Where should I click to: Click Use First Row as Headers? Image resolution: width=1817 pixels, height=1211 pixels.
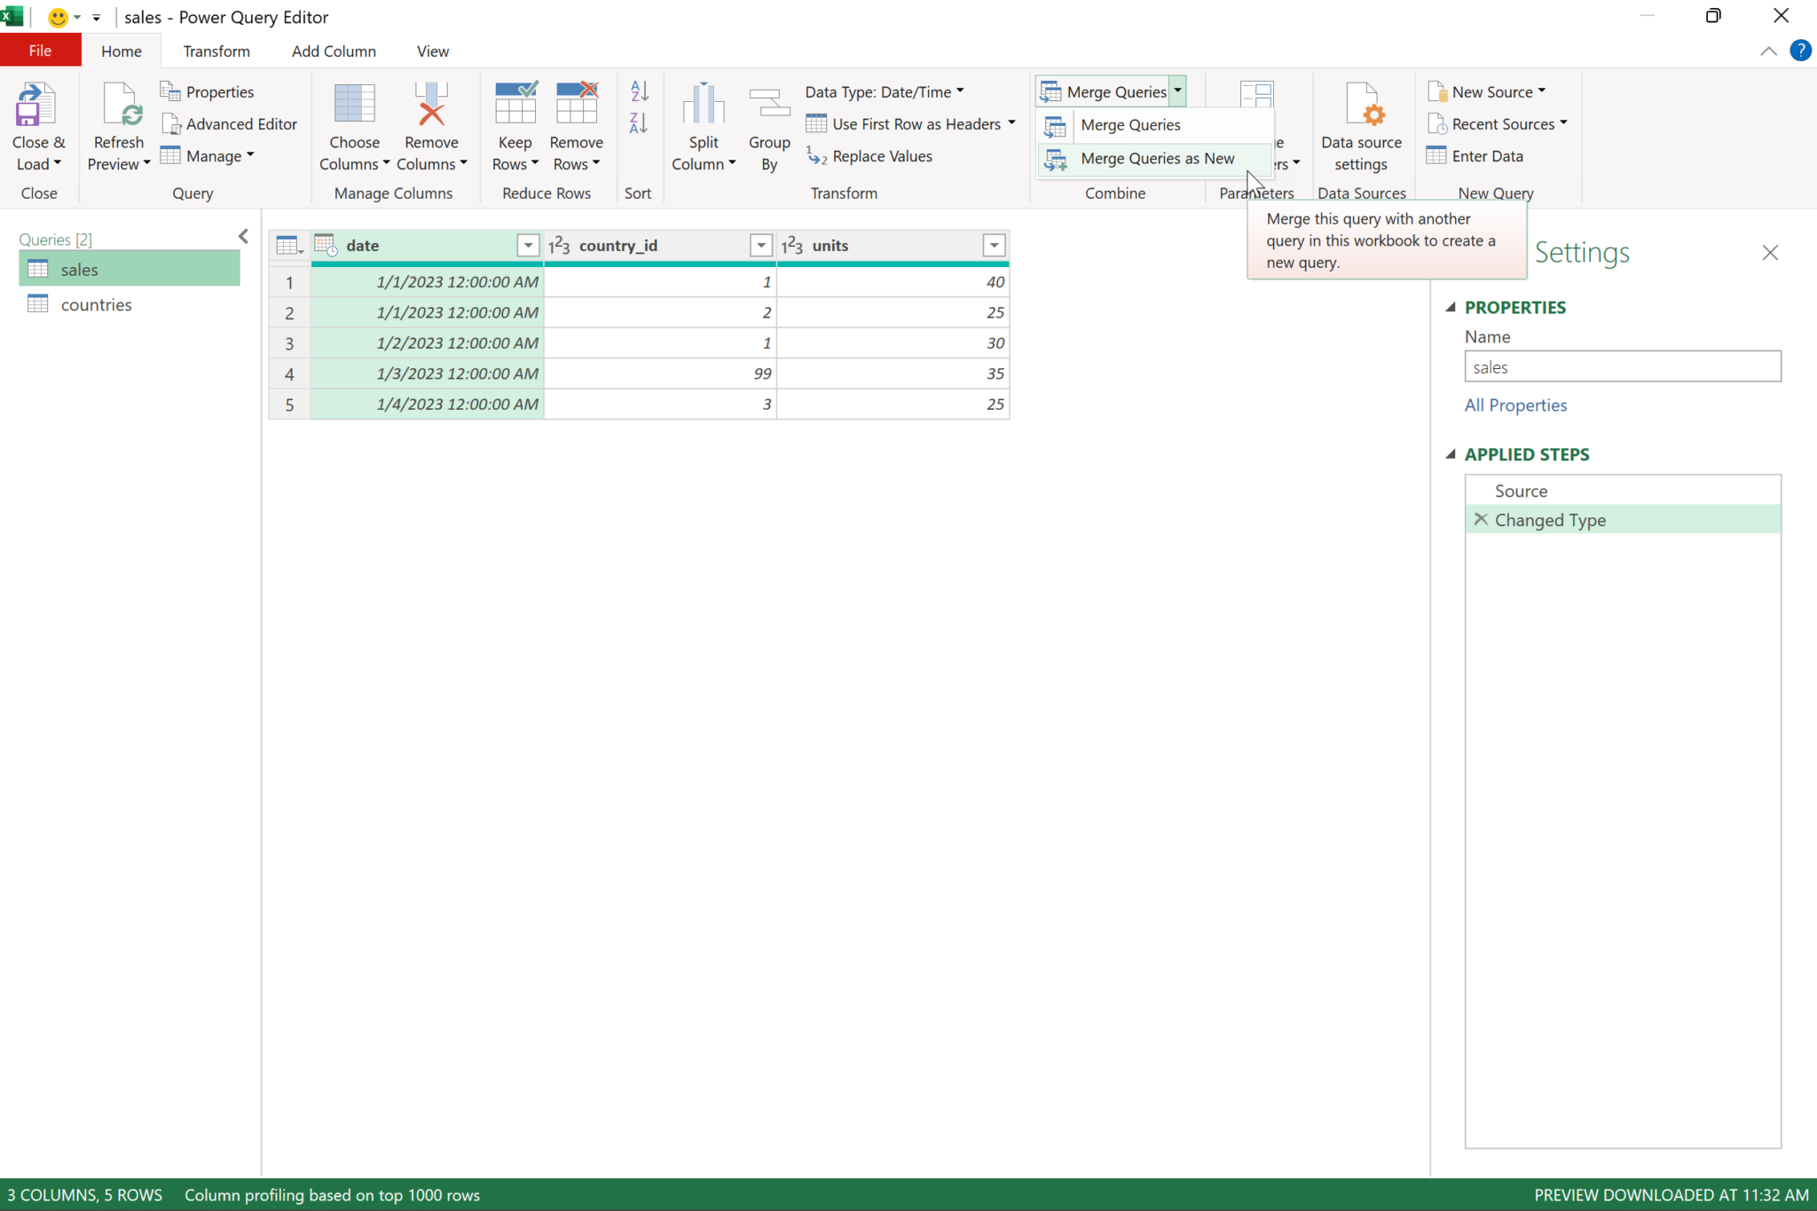pyautogui.click(x=911, y=123)
